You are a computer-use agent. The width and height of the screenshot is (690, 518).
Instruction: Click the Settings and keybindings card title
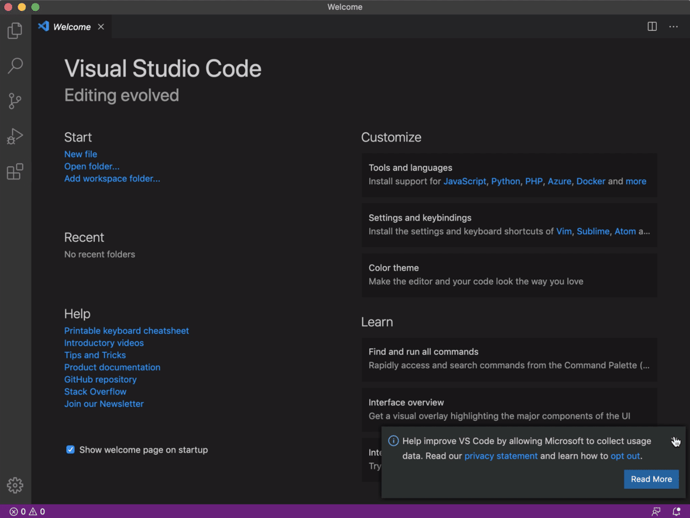[420, 218]
